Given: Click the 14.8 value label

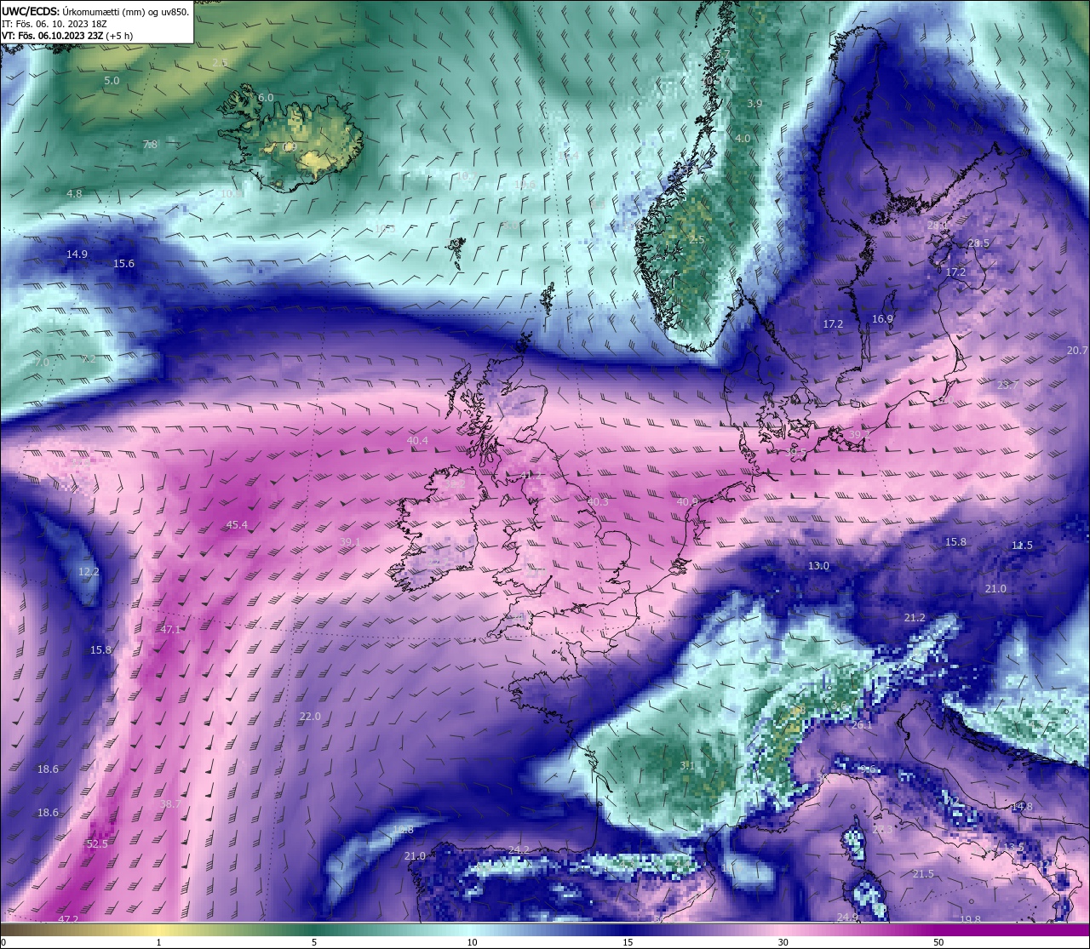Looking at the screenshot, I should [x=1022, y=807].
